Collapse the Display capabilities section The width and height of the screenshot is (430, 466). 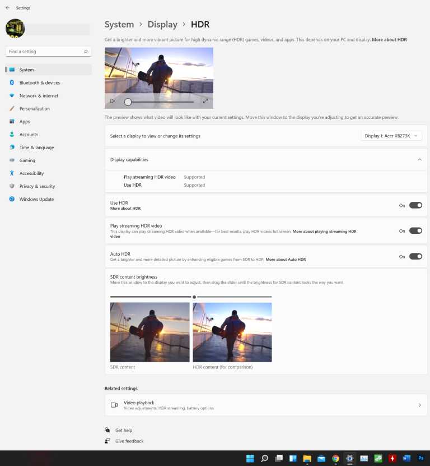coord(419,160)
